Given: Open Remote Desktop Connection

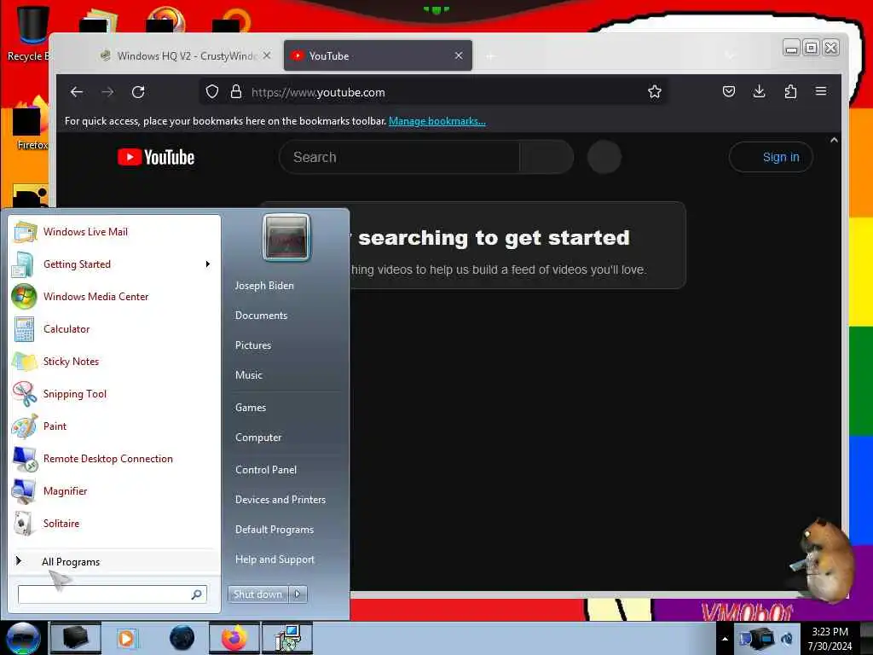Looking at the screenshot, I should [x=114, y=458].
